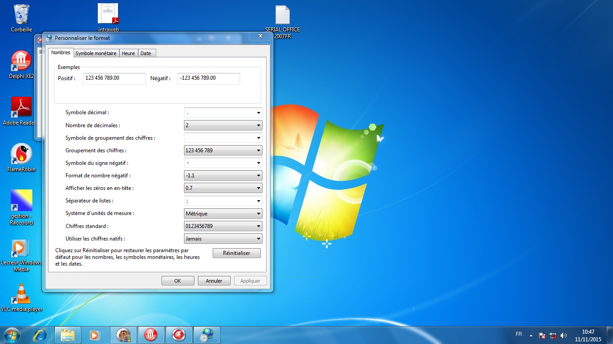Select the intraweb PDF desktop file
This screenshot has width=613, height=344.
pyautogui.click(x=108, y=18)
